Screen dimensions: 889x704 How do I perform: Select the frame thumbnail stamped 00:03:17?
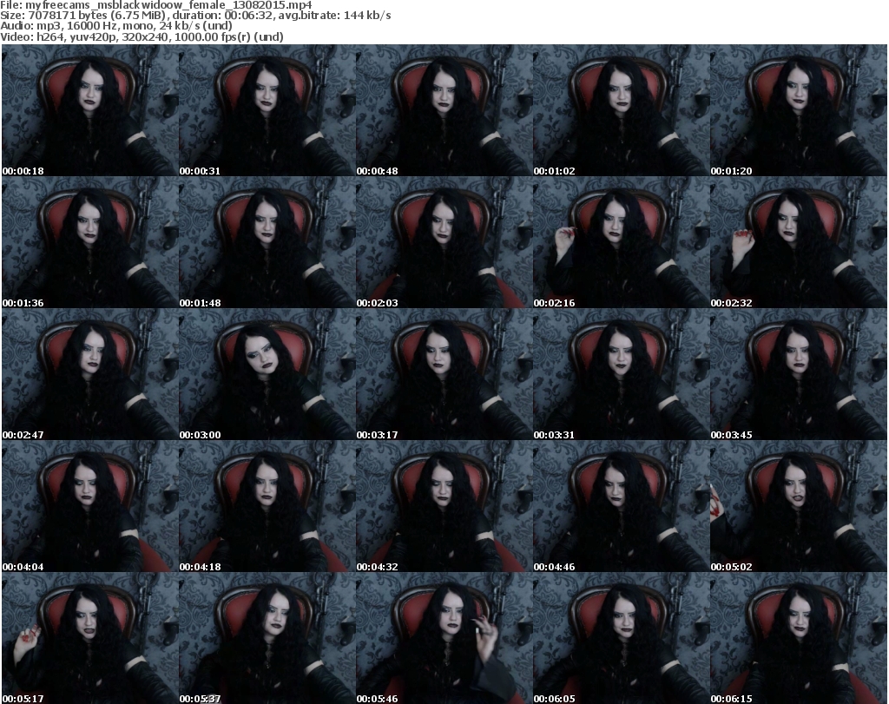pyautogui.click(x=444, y=374)
